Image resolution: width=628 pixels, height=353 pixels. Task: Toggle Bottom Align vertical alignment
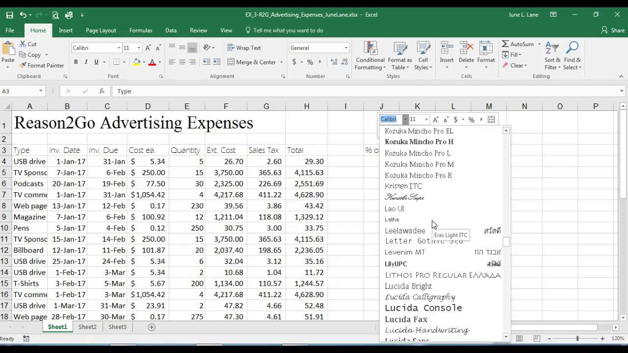point(192,48)
